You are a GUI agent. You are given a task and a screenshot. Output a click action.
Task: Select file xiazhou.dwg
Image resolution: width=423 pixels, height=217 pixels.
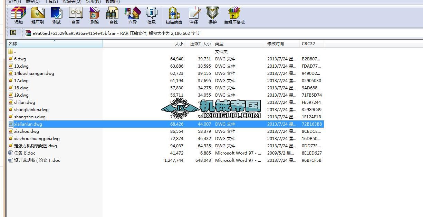click(x=27, y=131)
